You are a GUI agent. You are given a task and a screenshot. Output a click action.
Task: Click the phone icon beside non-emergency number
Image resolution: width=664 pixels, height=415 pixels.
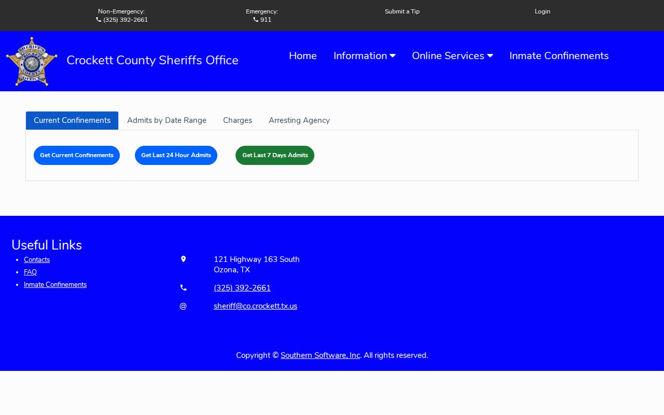coord(99,20)
